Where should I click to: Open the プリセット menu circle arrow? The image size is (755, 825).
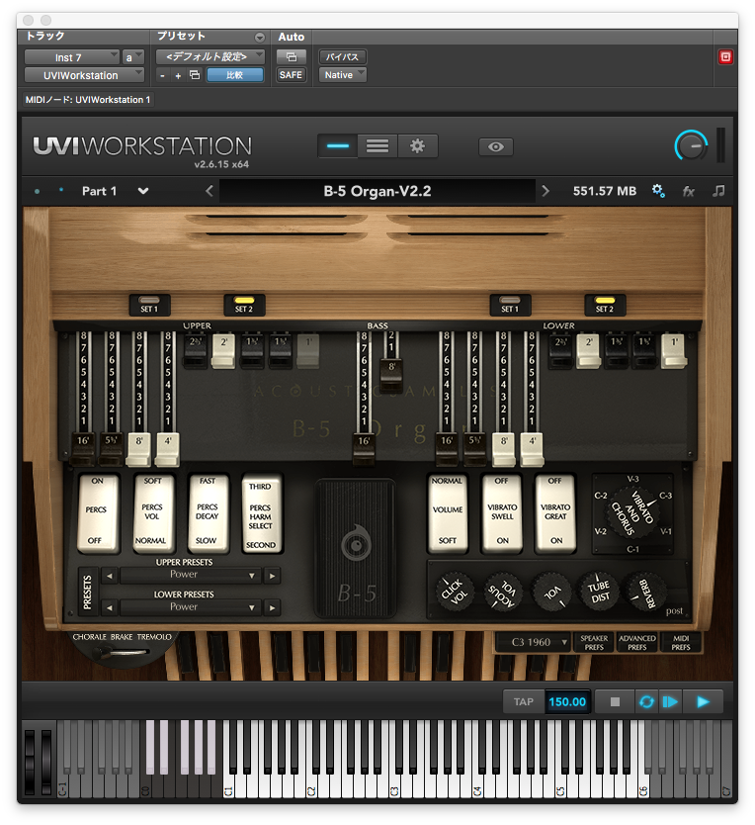click(259, 38)
